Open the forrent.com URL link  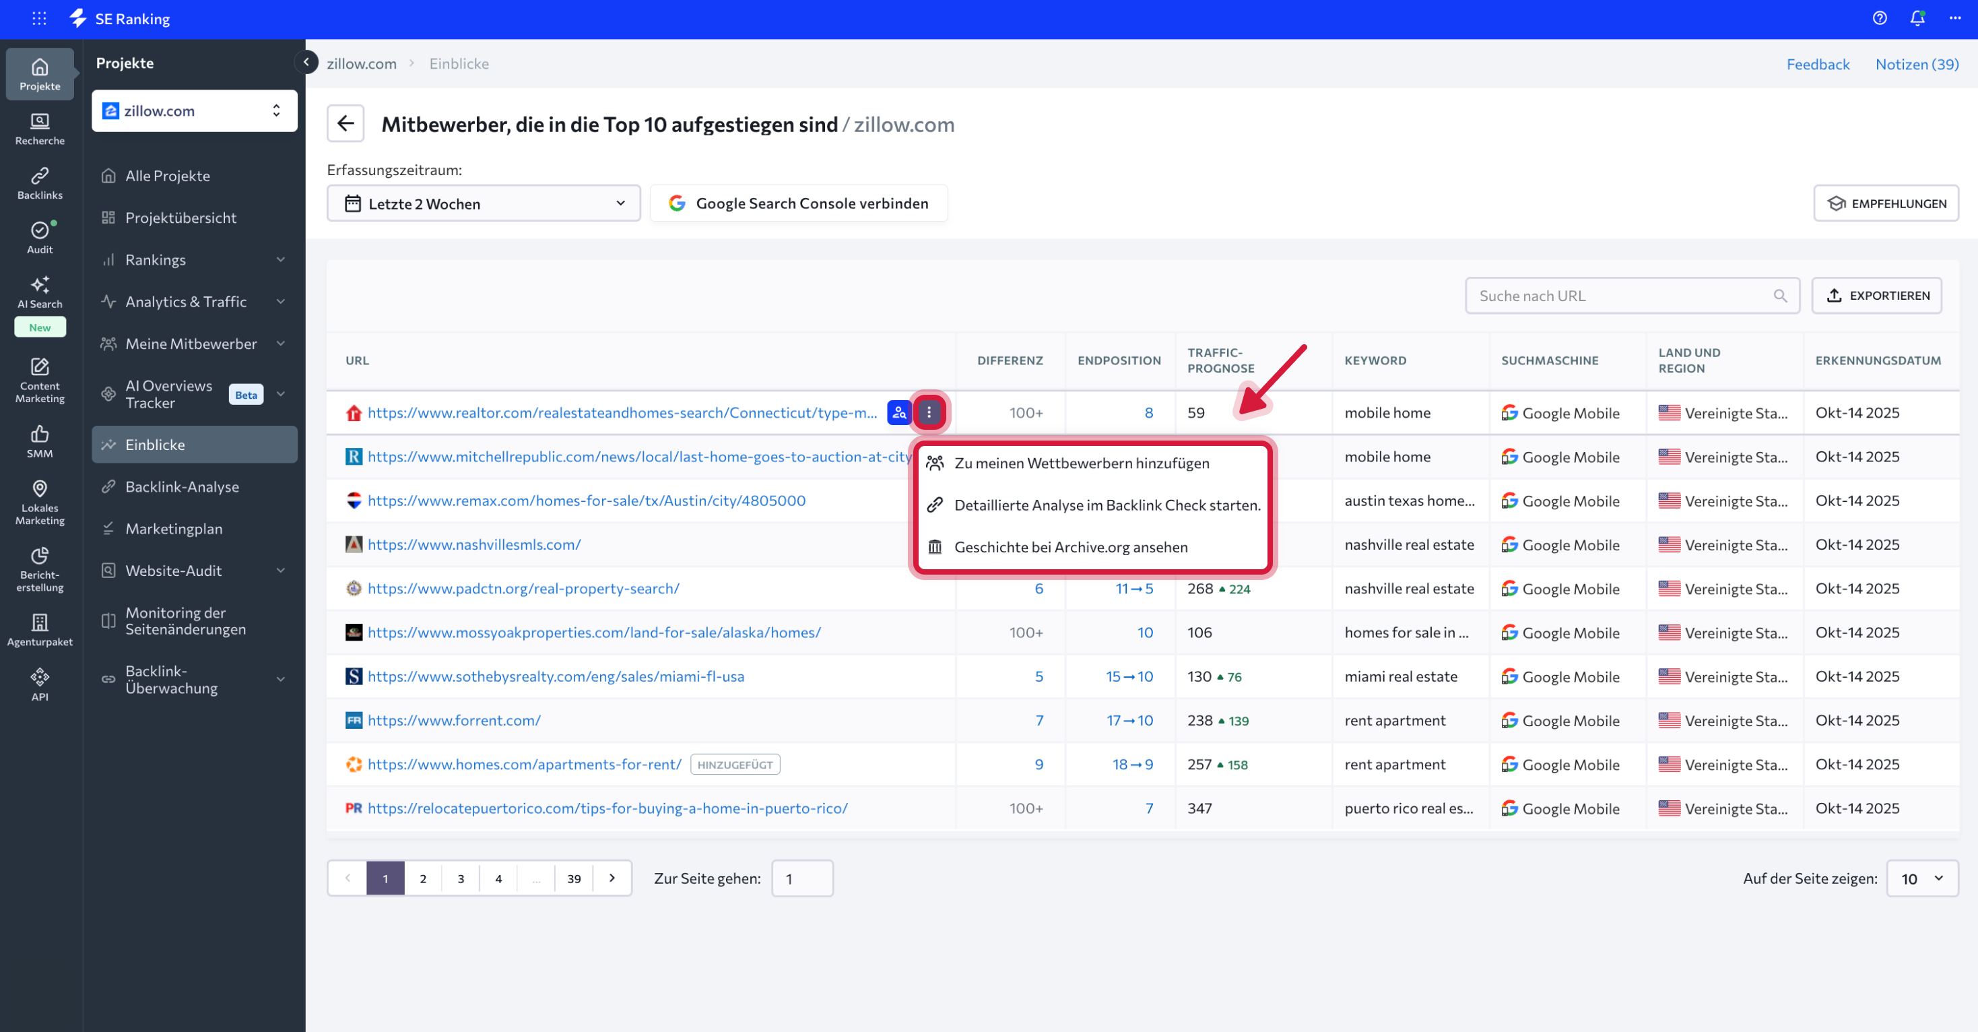coord(454,720)
